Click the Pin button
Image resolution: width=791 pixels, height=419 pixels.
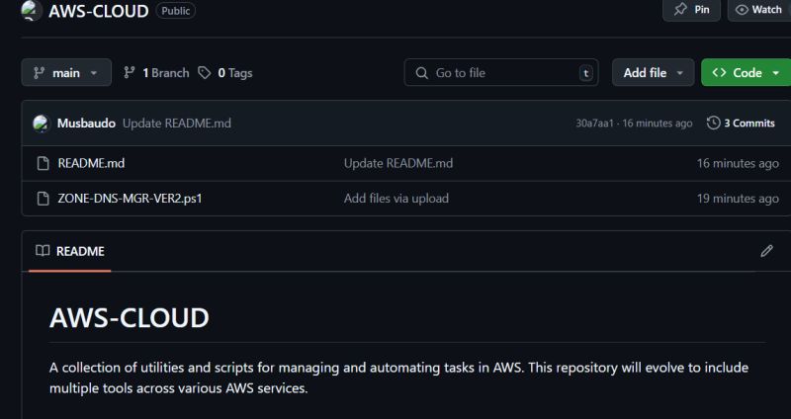pos(691,10)
